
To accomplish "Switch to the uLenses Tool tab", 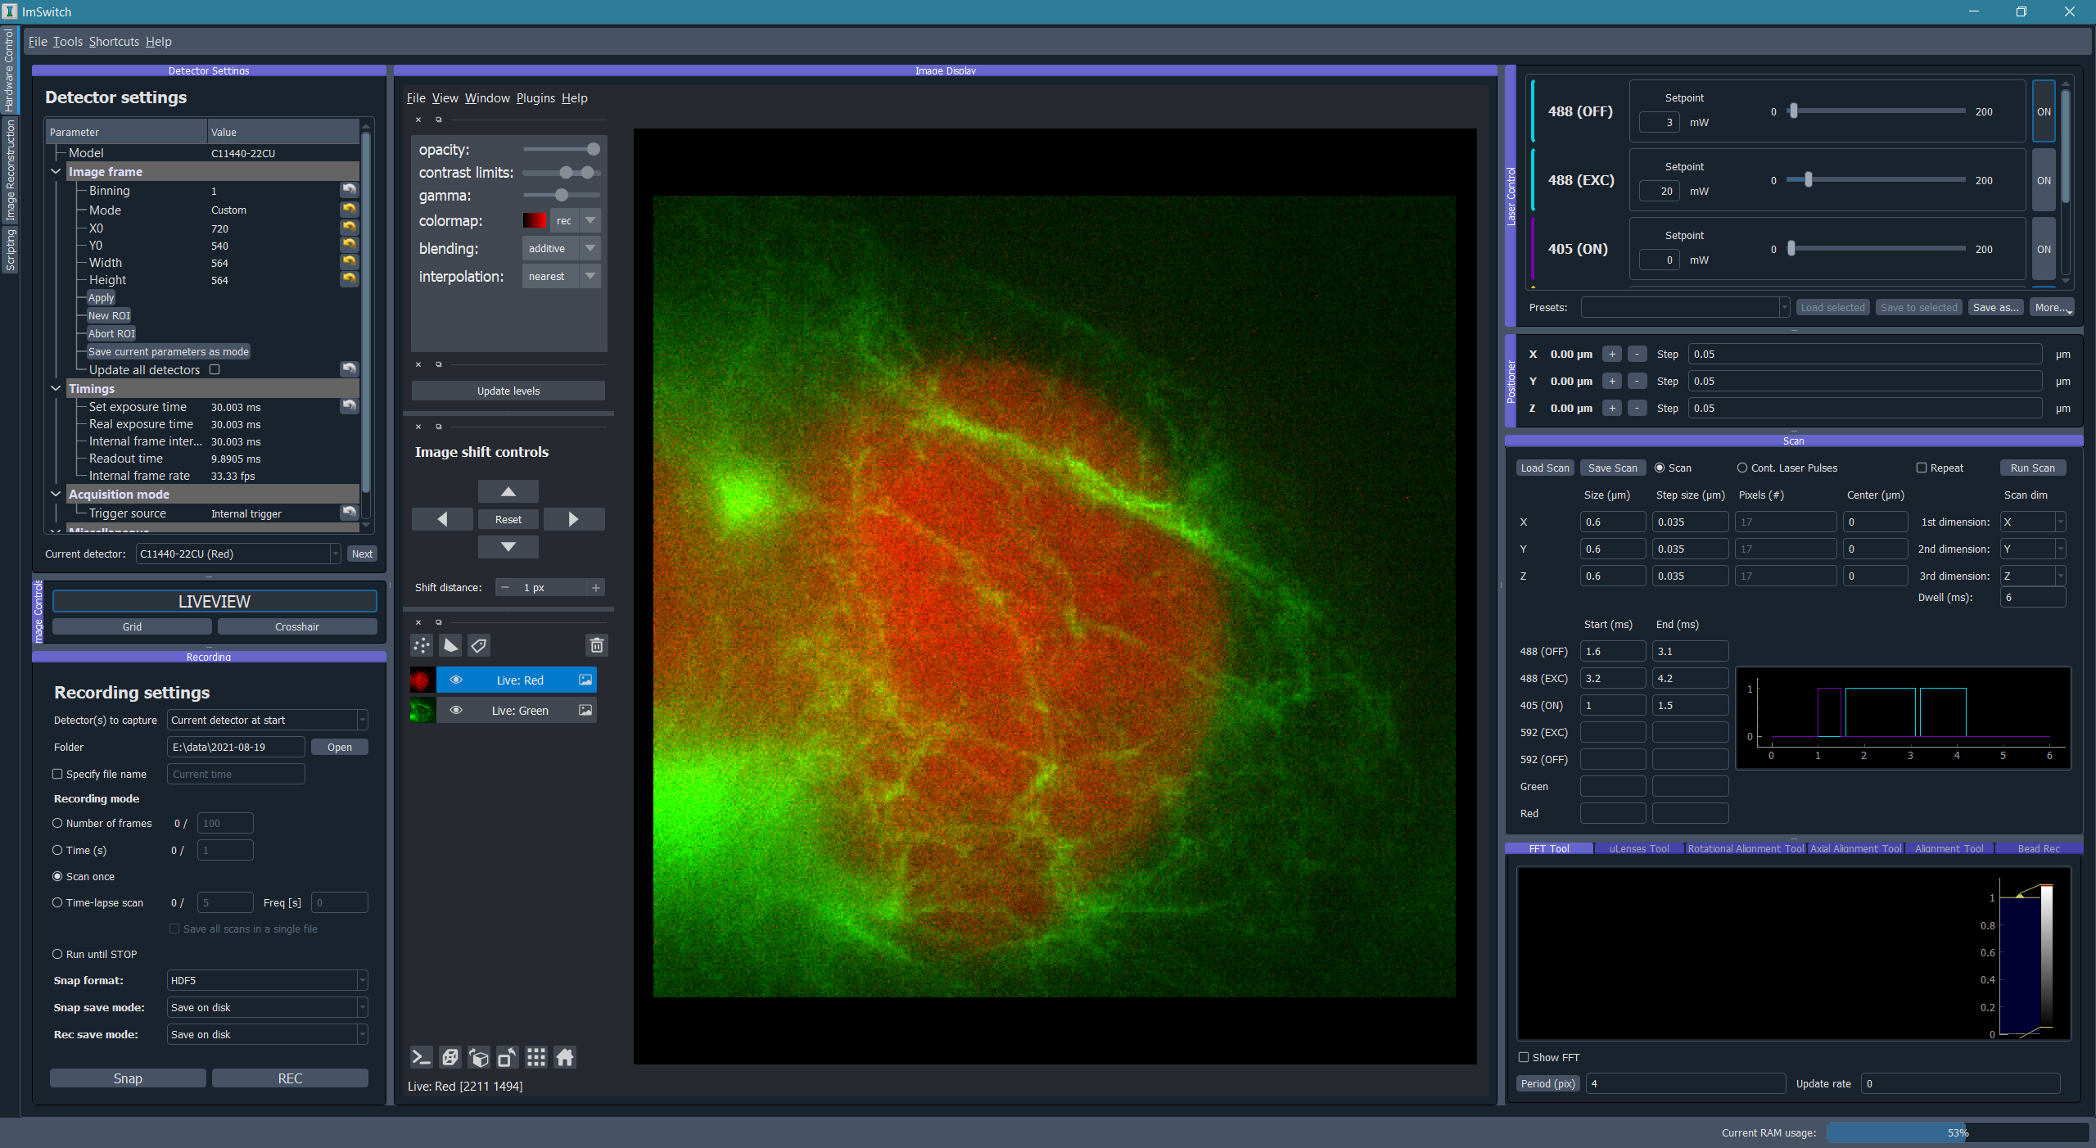I will [x=1639, y=848].
